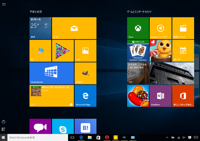Open the ニュース tile with Toshiba building
This screenshot has height=141, width=200.
(x=172, y=73)
